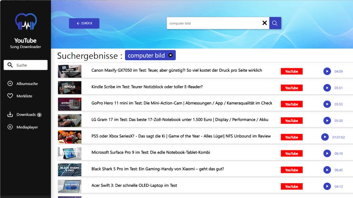The image size is (353, 198).
Task: Open the Mediaplayer section
Action: coord(27,127)
